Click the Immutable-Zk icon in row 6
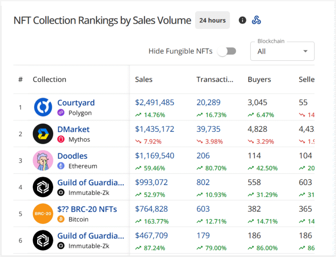 pyautogui.click(x=61, y=246)
